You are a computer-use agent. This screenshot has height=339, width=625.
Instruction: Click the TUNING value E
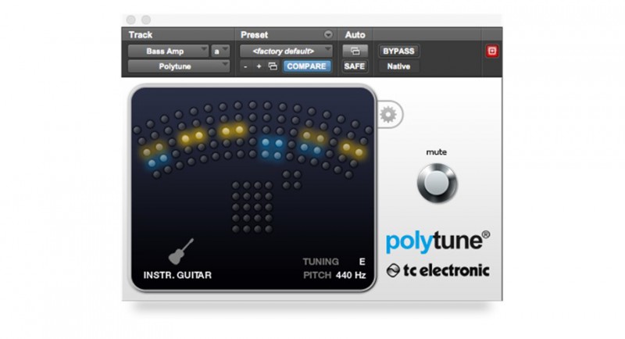[x=362, y=262]
